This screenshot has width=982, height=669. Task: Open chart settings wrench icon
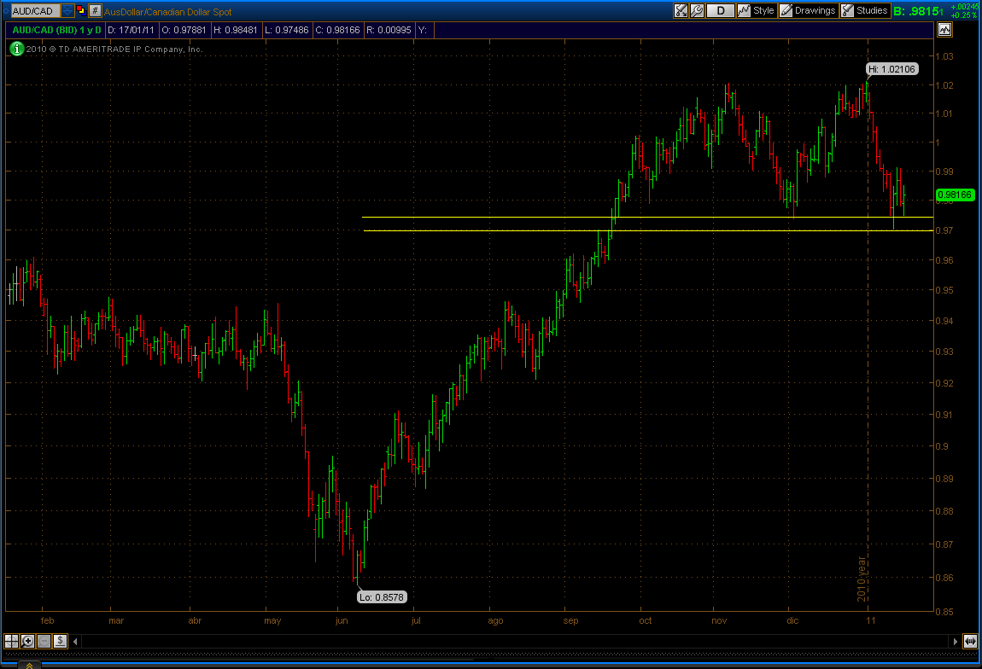[697, 10]
